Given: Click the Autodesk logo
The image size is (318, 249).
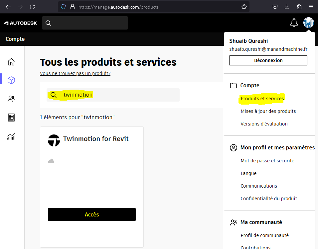Looking at the screenshot, I should [x=20, y=23].
